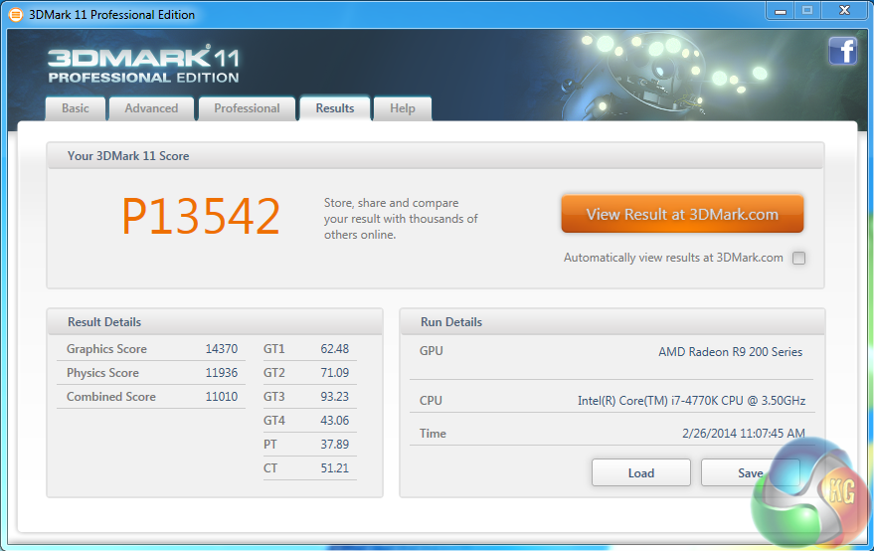Maximize the 3DMark 11 window

[x=807, y=11]
